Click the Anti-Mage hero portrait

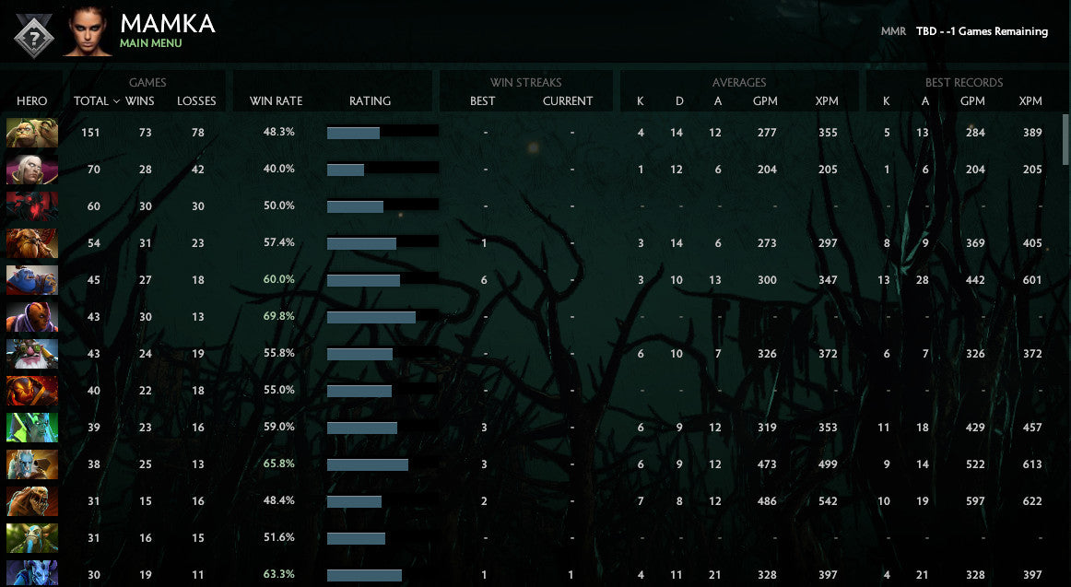(32, 316)
